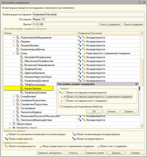Expand ПодключаемоеОборудование subsystem

(x=14, y=38)
